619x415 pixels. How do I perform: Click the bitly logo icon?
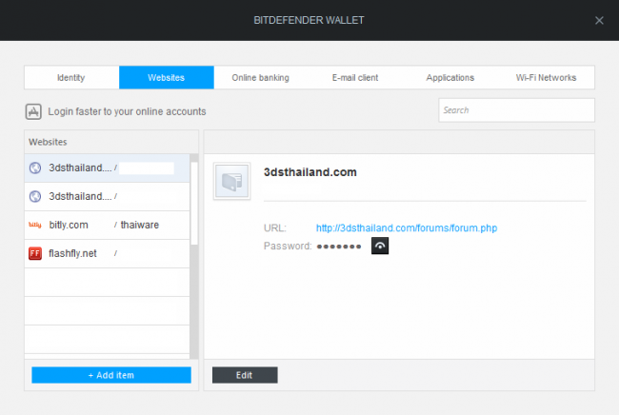[35, 225]
